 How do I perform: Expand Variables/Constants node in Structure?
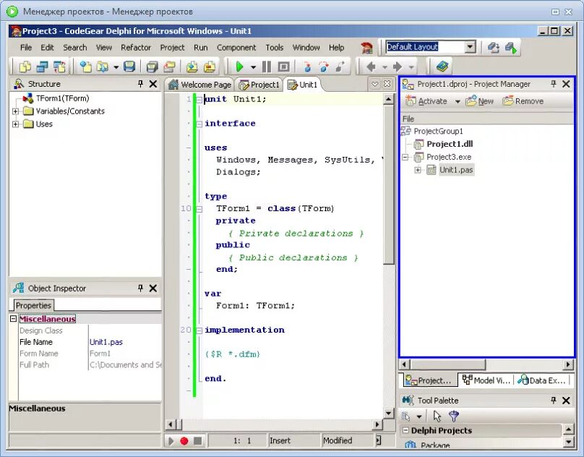(15, 111)
